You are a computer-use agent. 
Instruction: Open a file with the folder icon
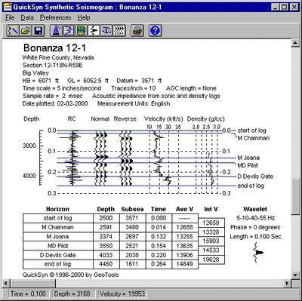pos(26,31)
